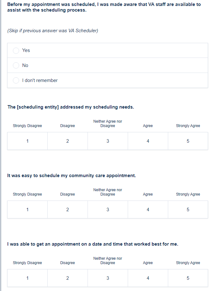Viewport: 209px width, 291px height.
Task: Rate scheduling needs addressed as 4
Action: [148, 141]
